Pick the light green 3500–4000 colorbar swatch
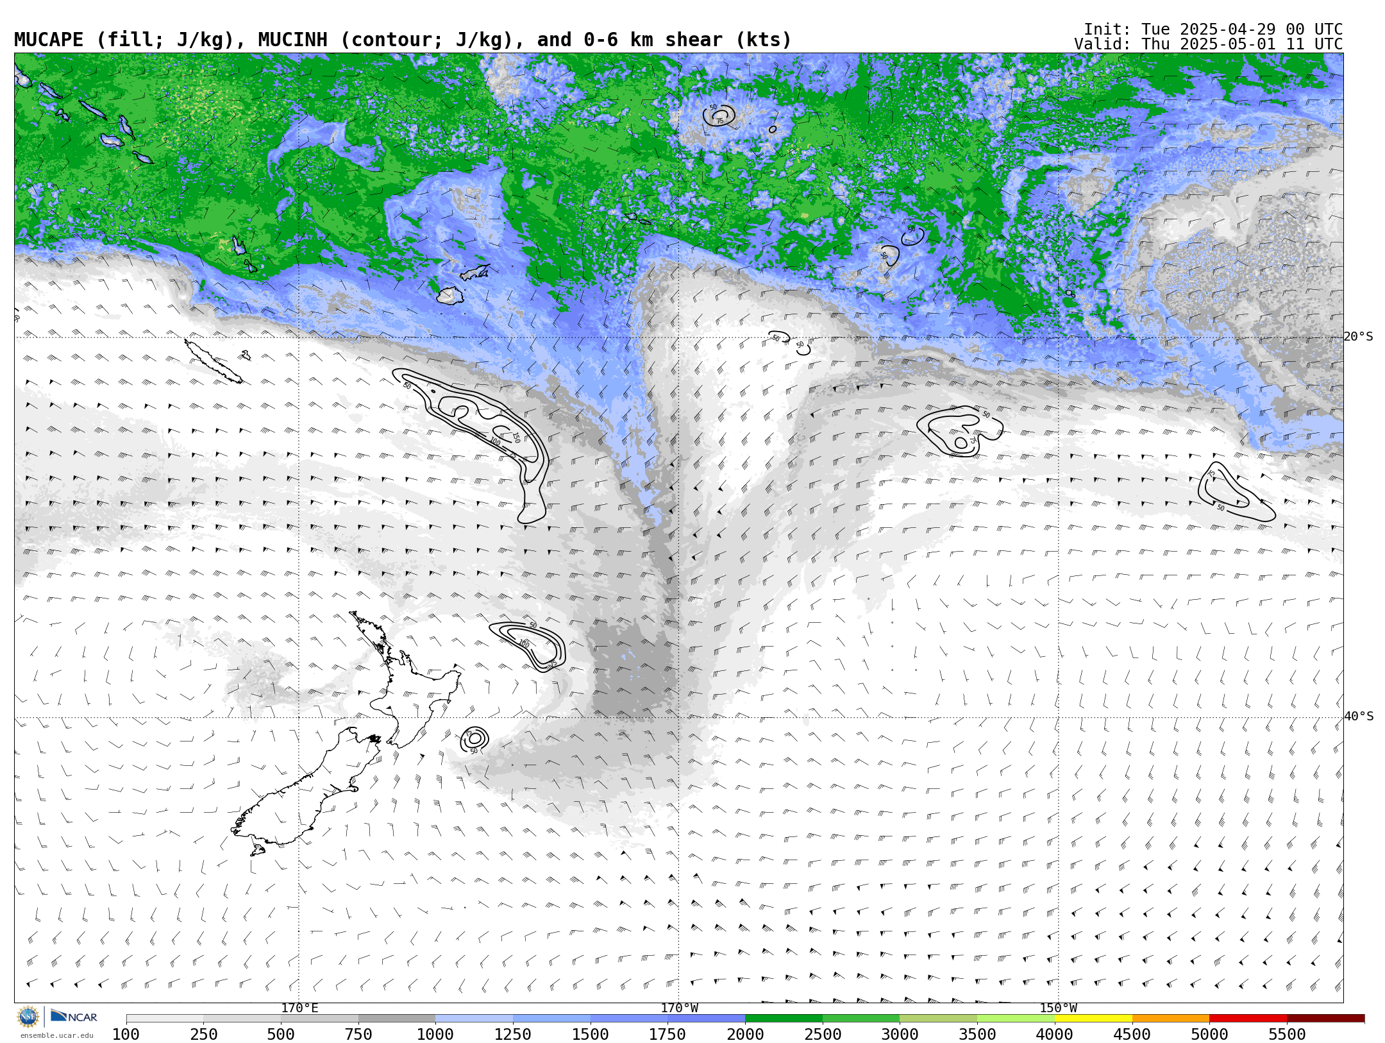Screen dimensions: 1385x1043 pos(1016,1019)
